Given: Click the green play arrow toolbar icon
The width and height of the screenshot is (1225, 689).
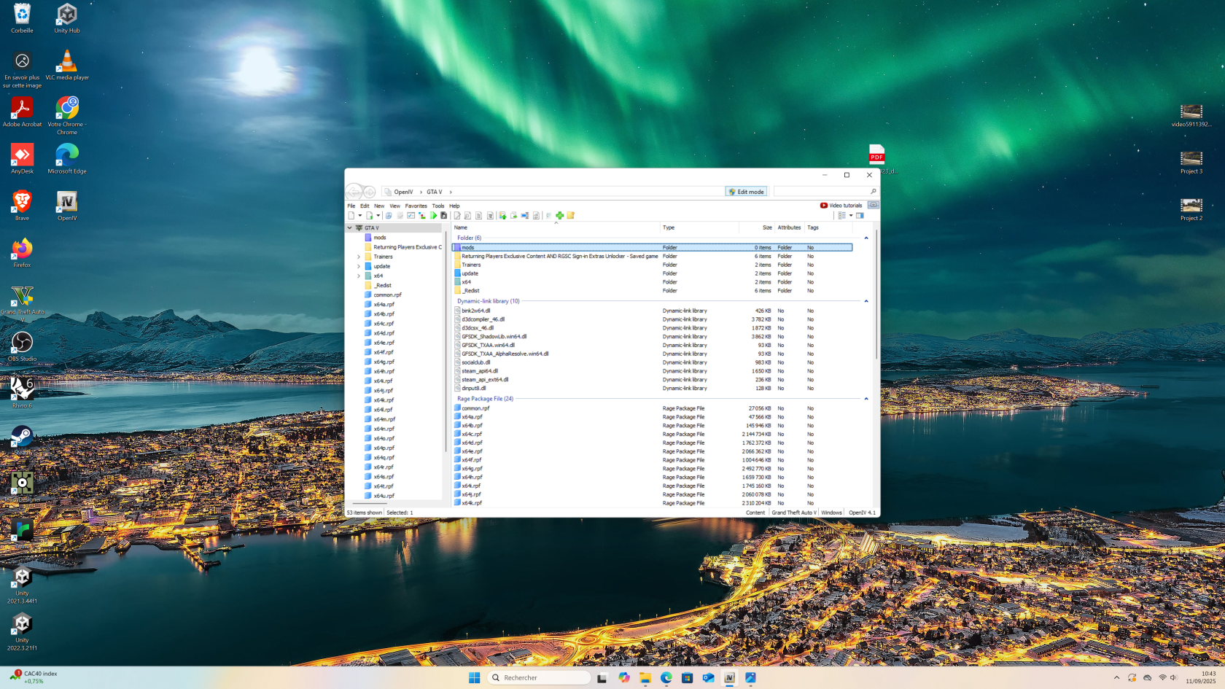Looking at the screenshot, I should [x=433, y=216].
